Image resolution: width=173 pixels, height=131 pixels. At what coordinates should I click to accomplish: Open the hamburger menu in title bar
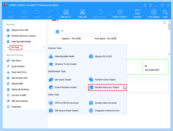151,5
